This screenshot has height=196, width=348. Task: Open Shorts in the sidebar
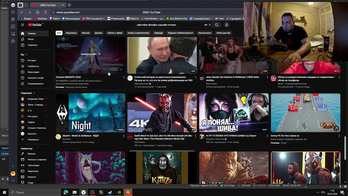coord(34,39)
